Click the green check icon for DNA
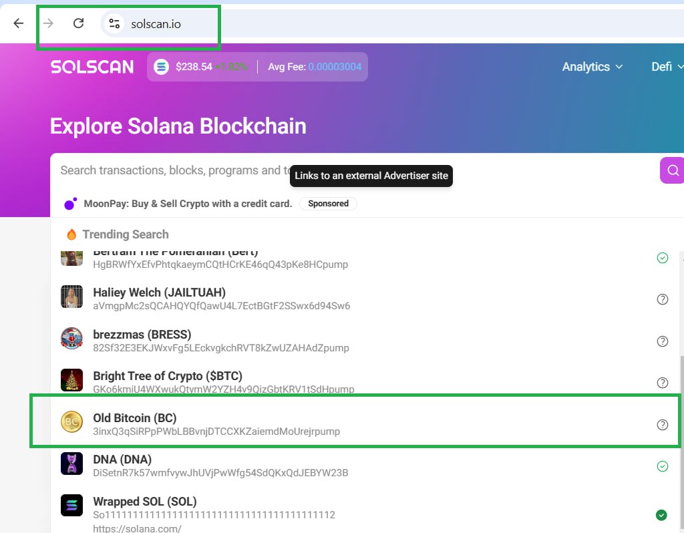 point(662,466)
